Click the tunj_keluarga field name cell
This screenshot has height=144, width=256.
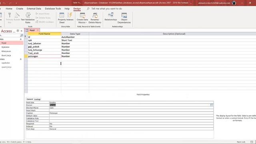pyautogui.click(x=44, y=50)
